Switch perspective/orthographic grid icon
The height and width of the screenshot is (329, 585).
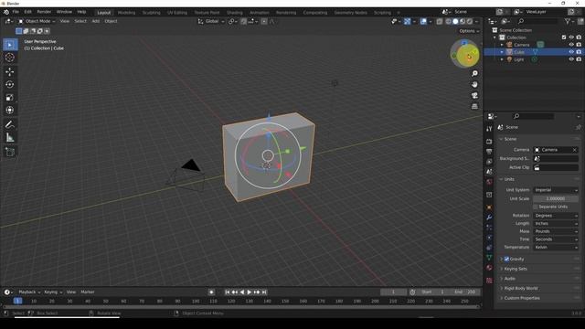point(474,106)
